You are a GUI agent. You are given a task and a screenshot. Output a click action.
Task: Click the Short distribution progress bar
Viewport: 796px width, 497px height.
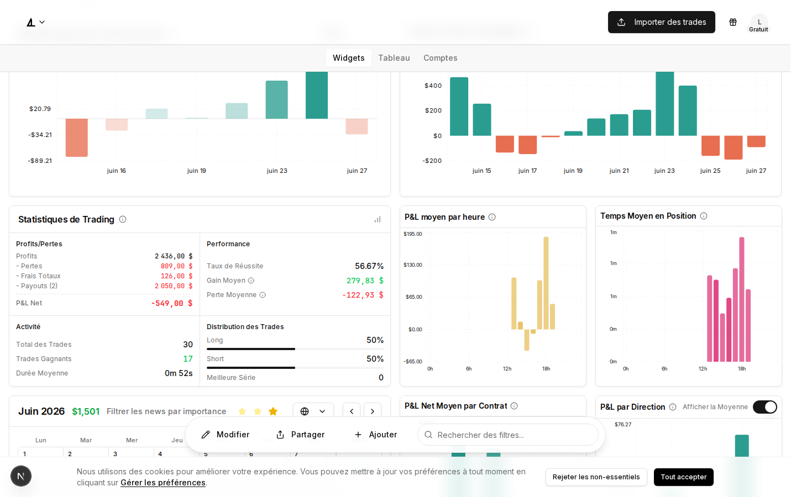295,368
